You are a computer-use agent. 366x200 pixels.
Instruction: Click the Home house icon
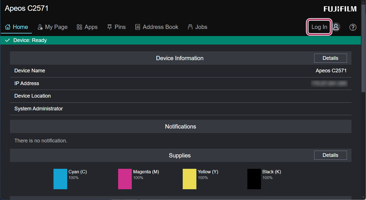click(8, 27)
